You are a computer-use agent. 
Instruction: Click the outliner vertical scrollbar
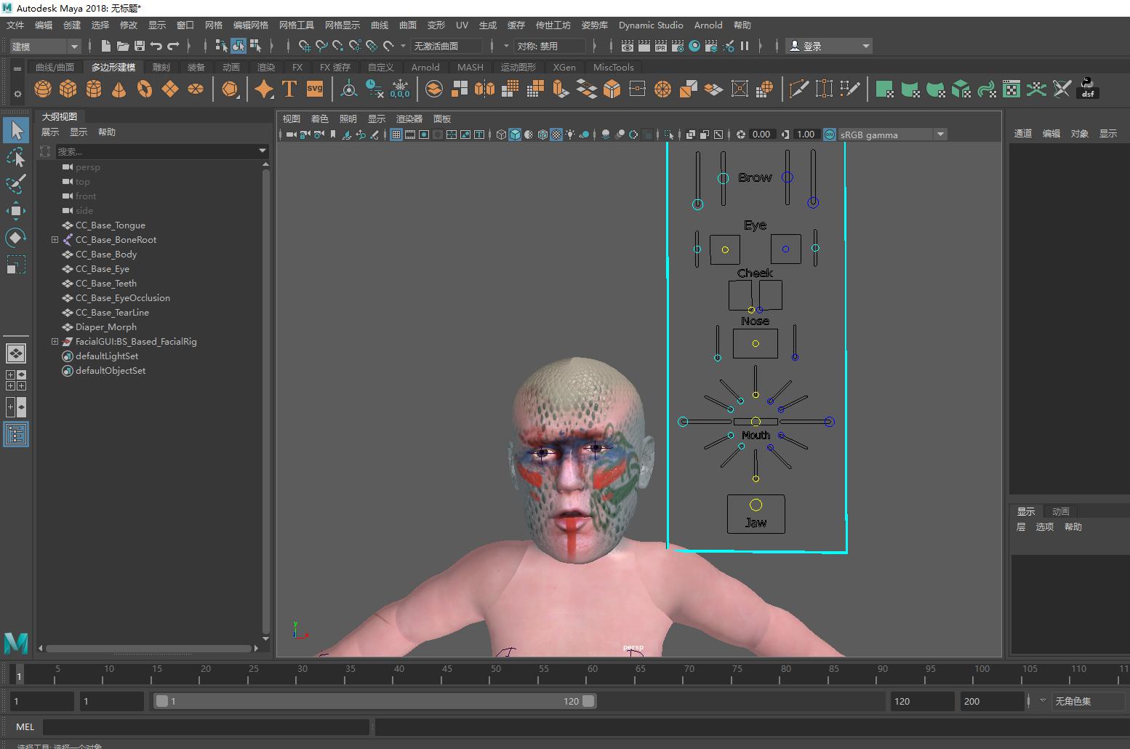(x=265, y=400)
